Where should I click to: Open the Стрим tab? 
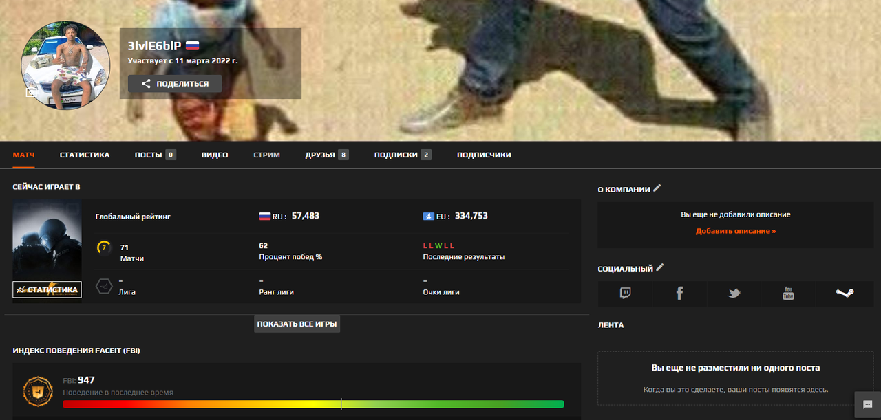266,155
